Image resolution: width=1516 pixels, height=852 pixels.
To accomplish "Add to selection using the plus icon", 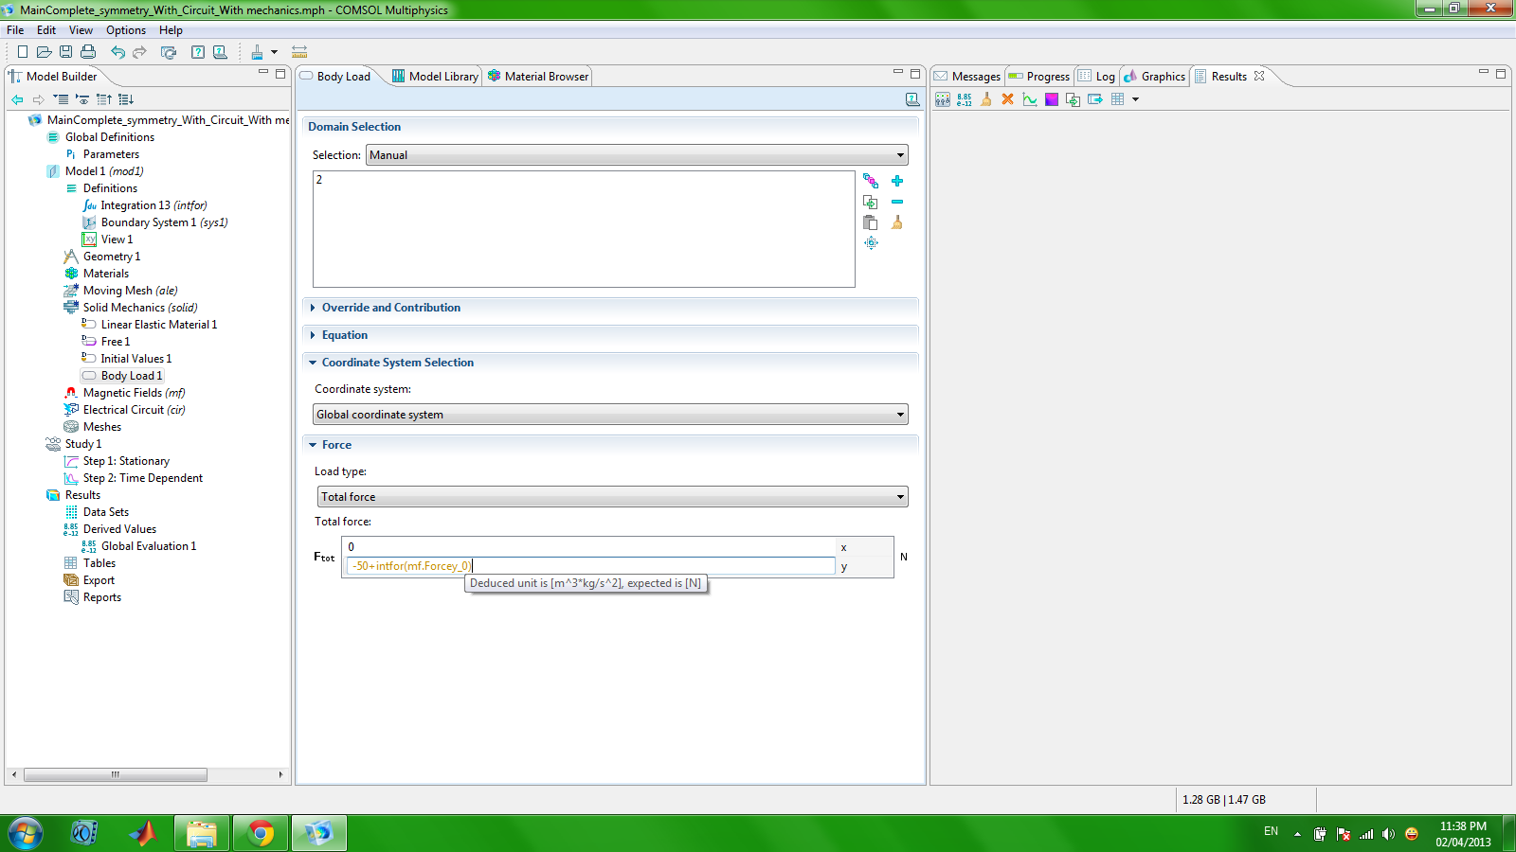I will point(897,181).
